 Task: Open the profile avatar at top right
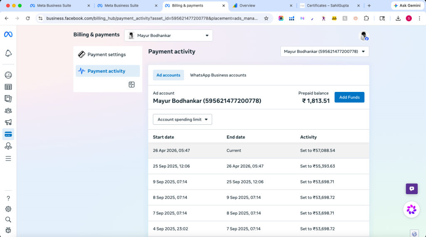tap(364, 36)
